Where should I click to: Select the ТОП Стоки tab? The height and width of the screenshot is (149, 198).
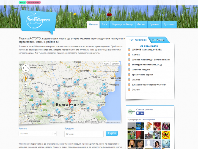click(x=158, y=40)
